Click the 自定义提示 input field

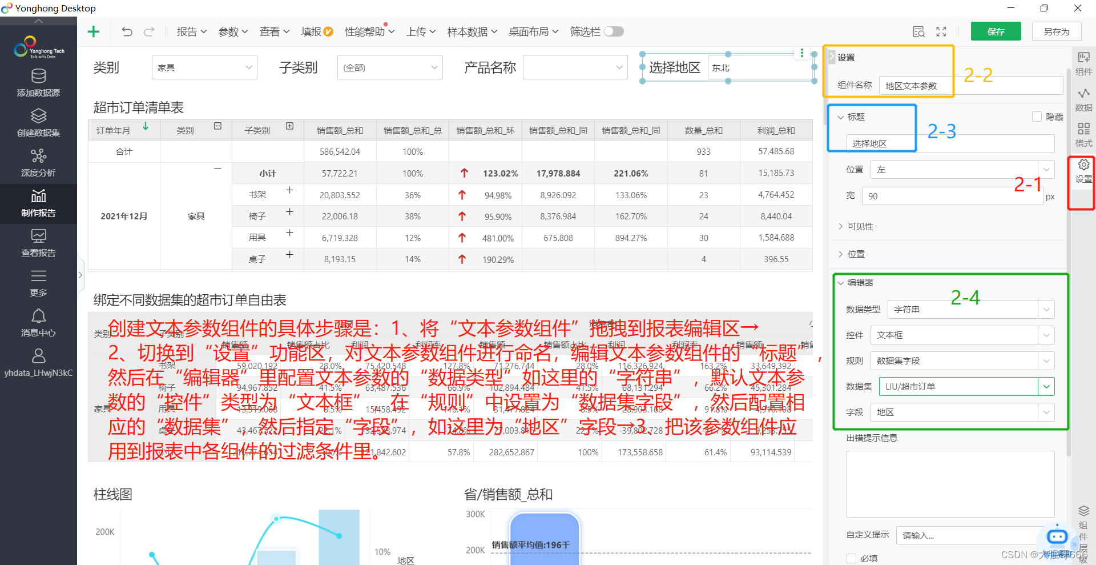[x=975, y=535]
